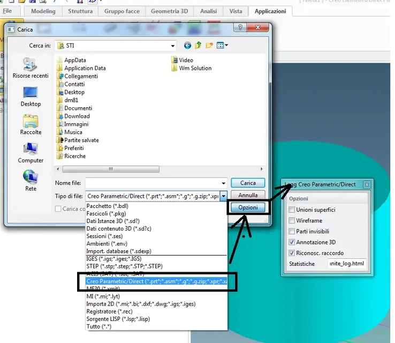Screen dimensions: 395x343
Task: Select the Application Data folder
Action: [81, 68]
